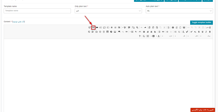Insert a hidden field element
The width and height of the screenshot is (218, 112).
[x=90, y=27]
